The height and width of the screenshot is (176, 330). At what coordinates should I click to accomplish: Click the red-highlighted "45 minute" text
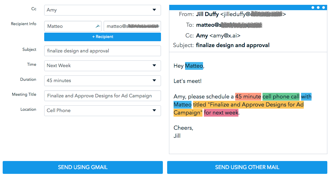[x=248, y=97]
